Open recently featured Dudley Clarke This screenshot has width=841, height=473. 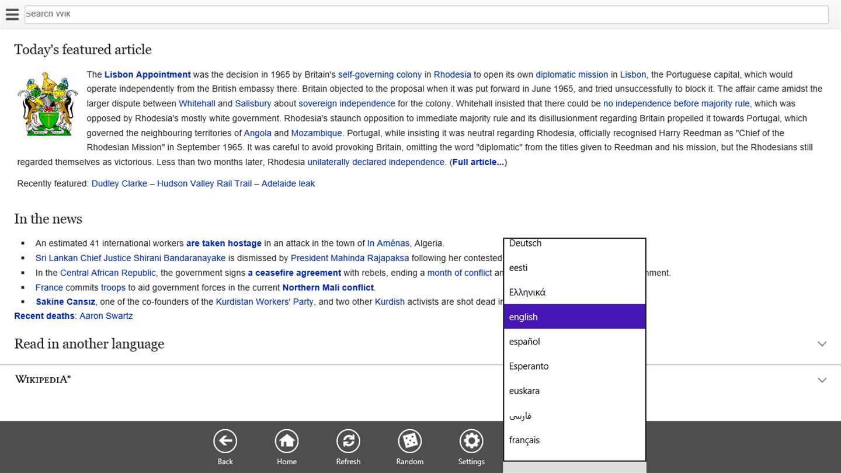[x=119, y=183]
